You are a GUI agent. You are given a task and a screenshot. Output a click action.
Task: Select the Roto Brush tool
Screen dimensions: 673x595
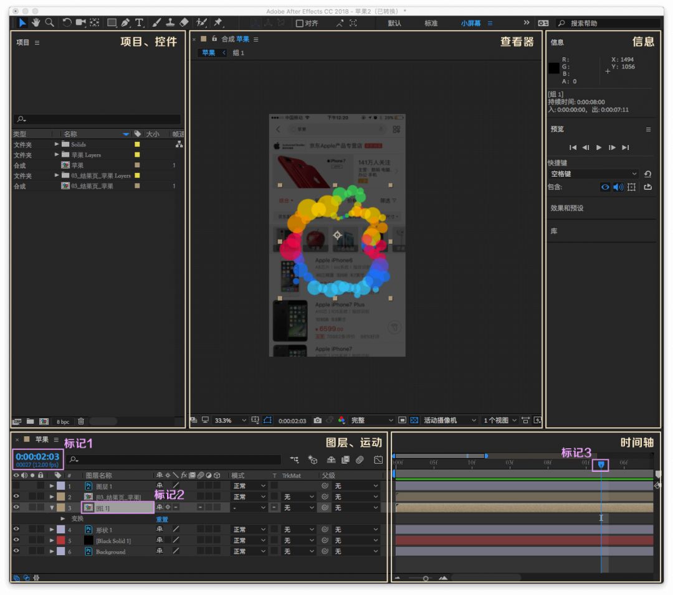201,23
